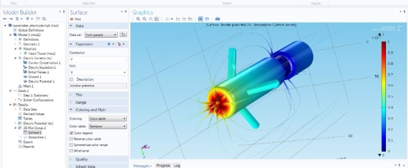Select Mesh 1 node
The width and height of the screenshot is (408, 168).
[x=29, y=86]
